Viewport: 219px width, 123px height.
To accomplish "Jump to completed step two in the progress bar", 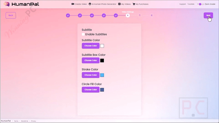I will [80, 16].
